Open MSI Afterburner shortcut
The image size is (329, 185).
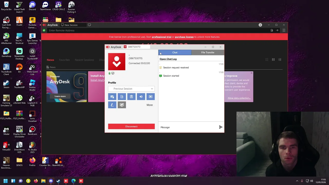tap(6, 39)
